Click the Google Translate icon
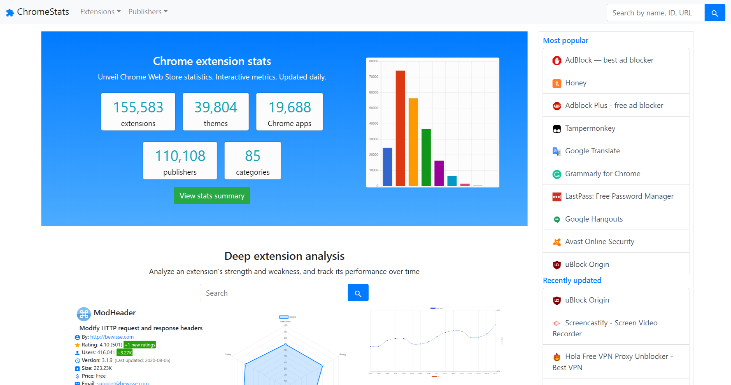Image resolution: width=731 pixels, height=385 pixels. point(557,151)
